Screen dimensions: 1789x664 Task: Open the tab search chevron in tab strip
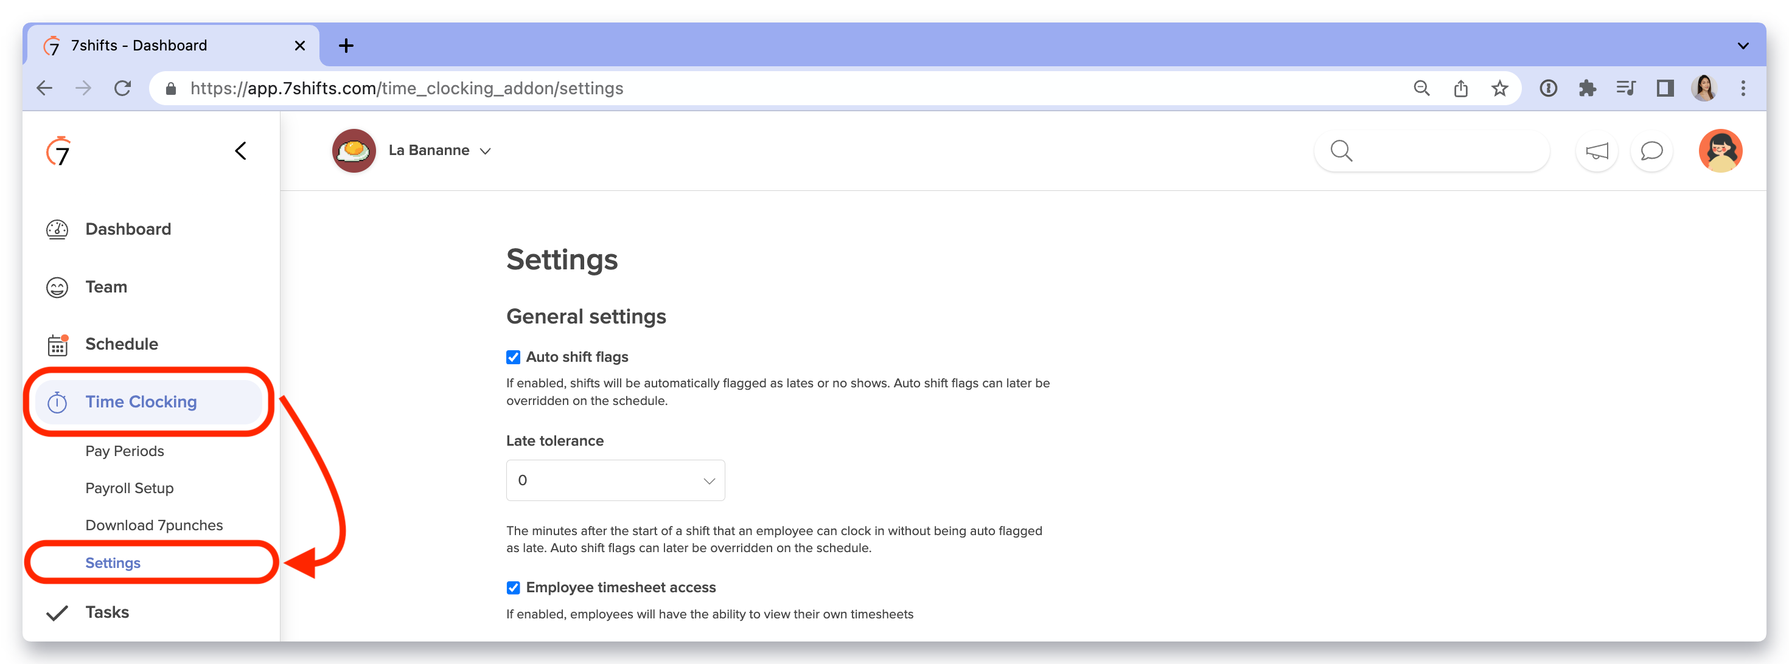pyautogui.click(x=1743, y=46)
